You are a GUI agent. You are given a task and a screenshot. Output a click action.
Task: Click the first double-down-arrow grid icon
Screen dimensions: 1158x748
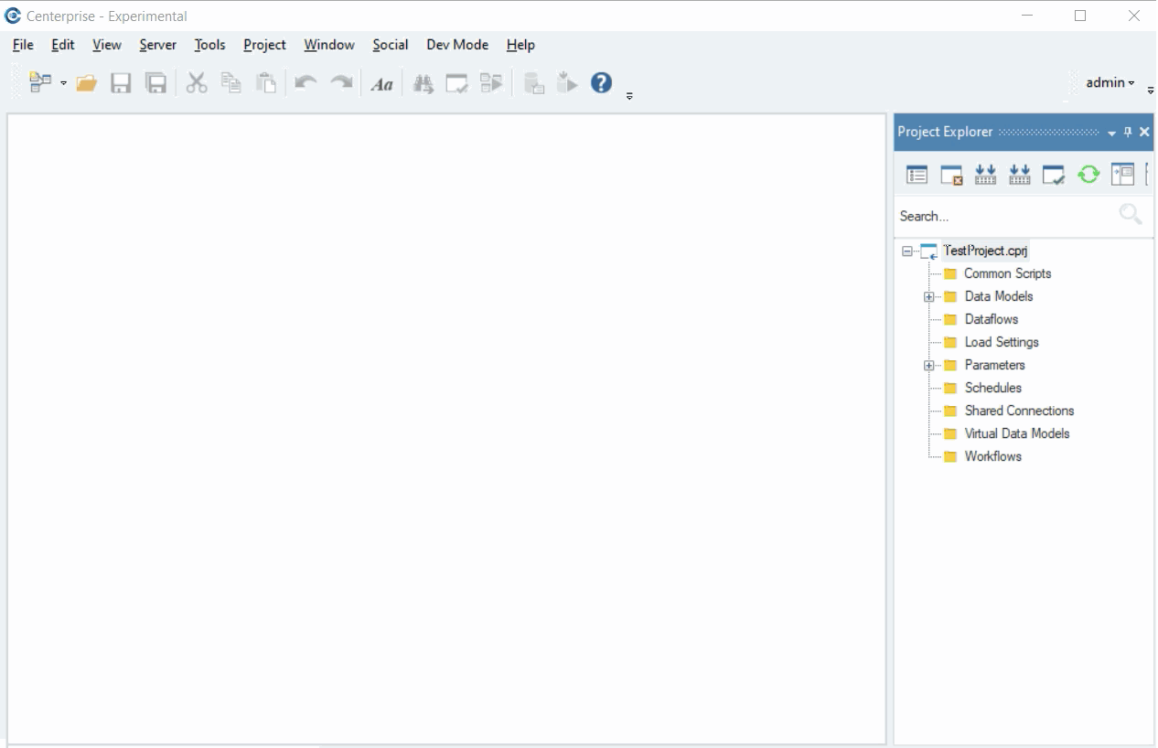pos(985,175)
